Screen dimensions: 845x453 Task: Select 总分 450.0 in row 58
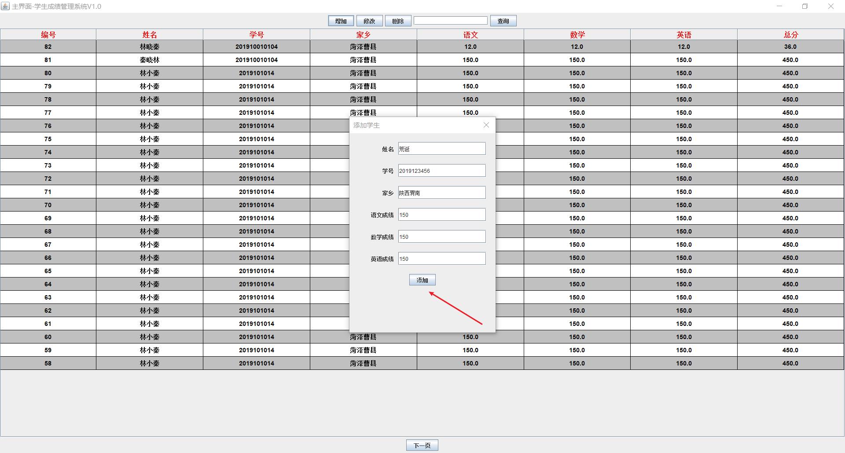click(x=790, y=363)
